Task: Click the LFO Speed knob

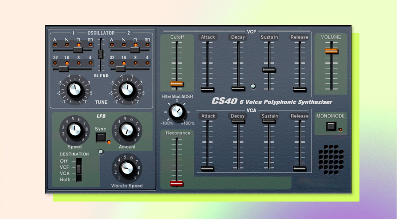Action: tap(75, 130)
